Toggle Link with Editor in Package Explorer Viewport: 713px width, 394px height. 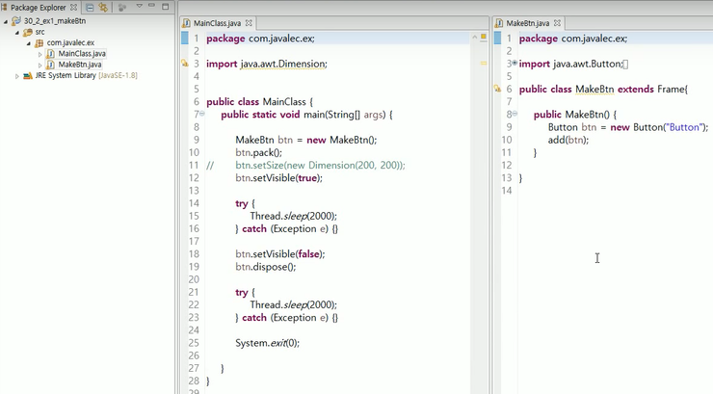pos(103,8)
